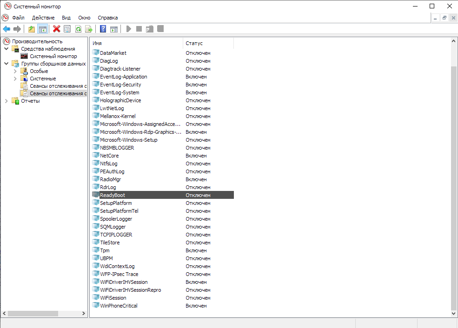Select the DataMarket session icon
Viewport: 458px width, 328px height.
[96, 52]
